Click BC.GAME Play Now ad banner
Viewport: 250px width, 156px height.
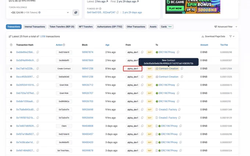[193, 7]
